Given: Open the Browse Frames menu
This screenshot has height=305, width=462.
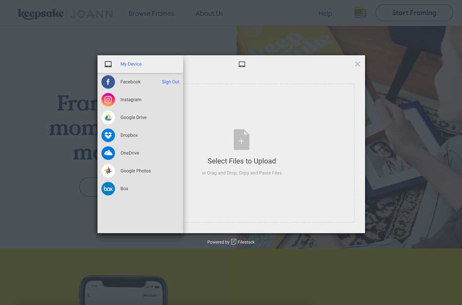Looking at the screenshot, I should point(151,13).
